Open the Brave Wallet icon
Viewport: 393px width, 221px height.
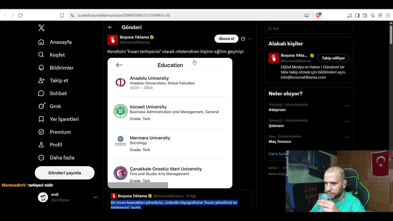pos(365,15)
